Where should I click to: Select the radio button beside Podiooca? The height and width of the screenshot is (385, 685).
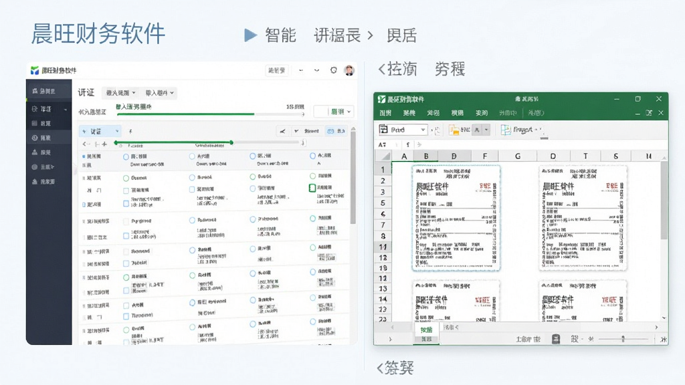tap(192, 220)
